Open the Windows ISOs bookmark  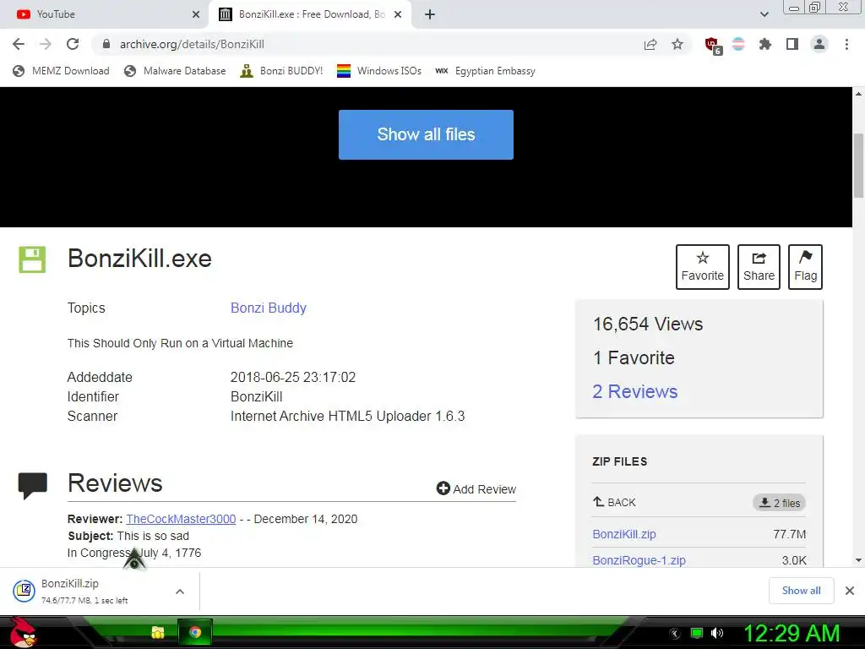click(x=379, y=71)
